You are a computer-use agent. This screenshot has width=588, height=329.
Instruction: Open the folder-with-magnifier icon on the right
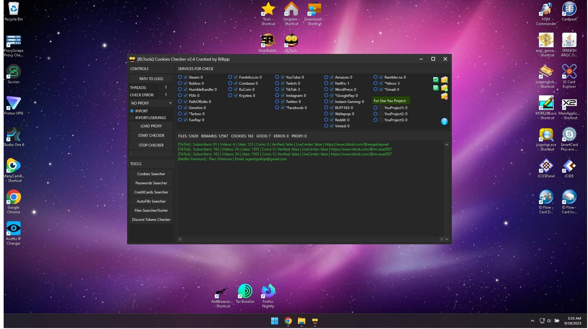click(x=445, y=80)
